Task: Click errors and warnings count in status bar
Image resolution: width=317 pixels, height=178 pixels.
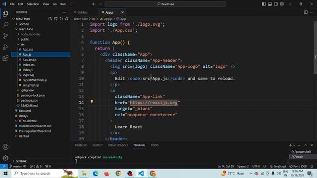Action: (36, 166)
